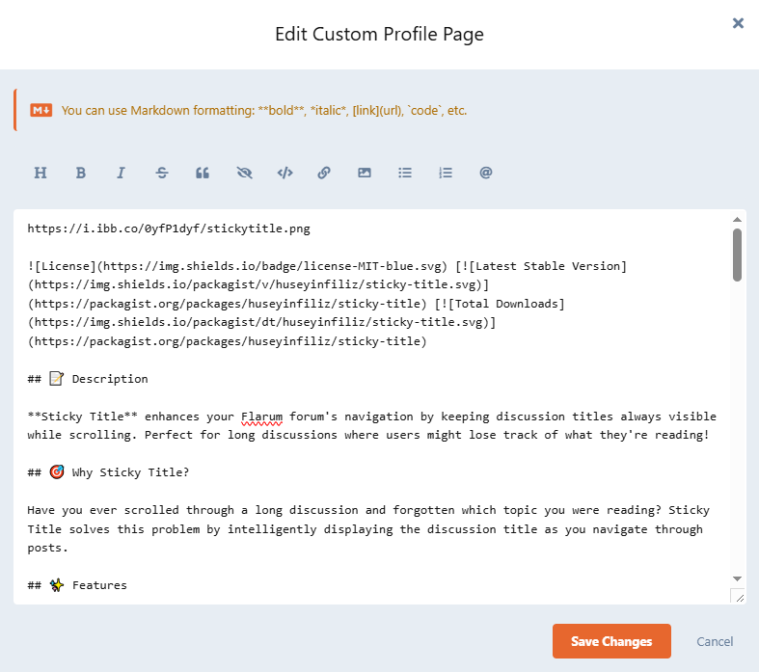Create a bulleted list from the toolbar
This screenshot has width=759, height=672.
(x=405, y=173)
